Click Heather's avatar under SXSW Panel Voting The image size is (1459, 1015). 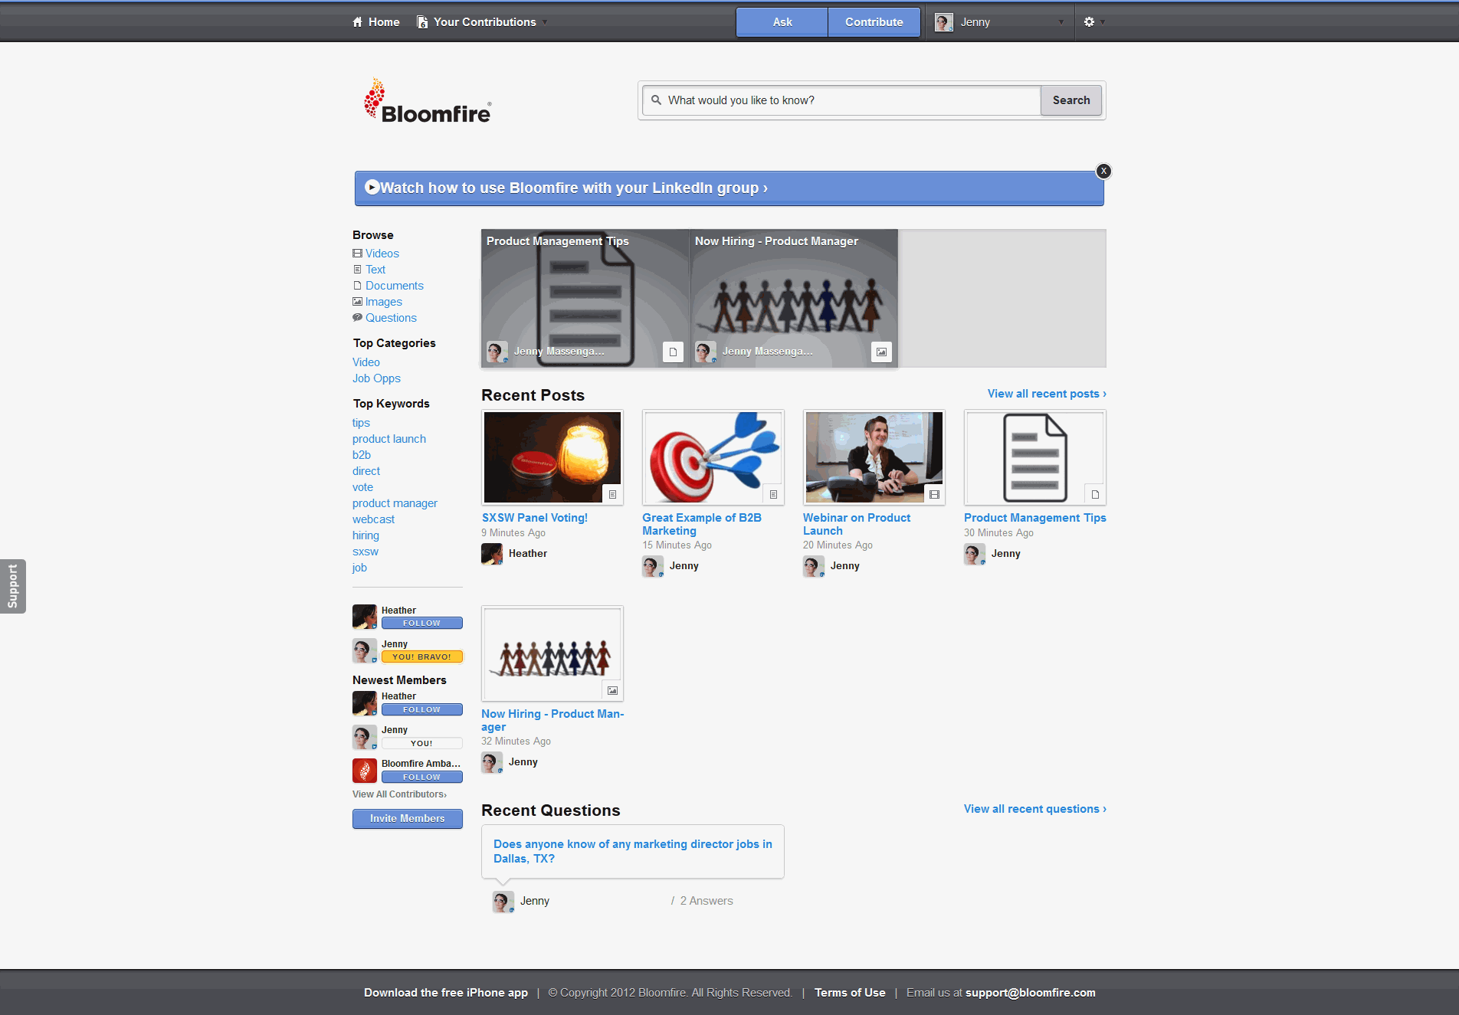click(x=492, y=554)
